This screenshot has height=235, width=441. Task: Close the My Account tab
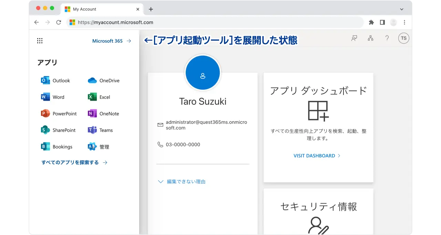tap(138, 9)
